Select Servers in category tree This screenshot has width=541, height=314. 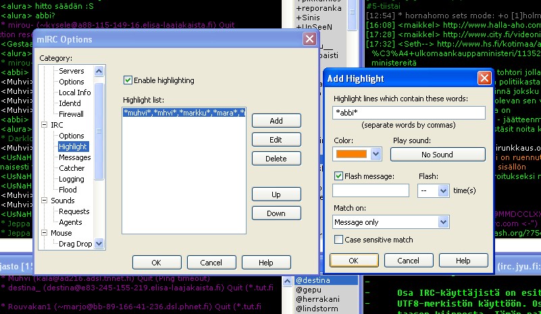pos(72,71)
